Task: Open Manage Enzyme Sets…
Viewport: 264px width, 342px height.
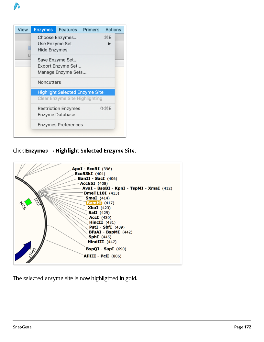Action: 73,72
